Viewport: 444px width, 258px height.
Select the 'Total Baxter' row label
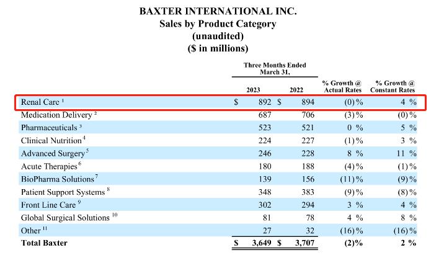click(x=44, y=243)
